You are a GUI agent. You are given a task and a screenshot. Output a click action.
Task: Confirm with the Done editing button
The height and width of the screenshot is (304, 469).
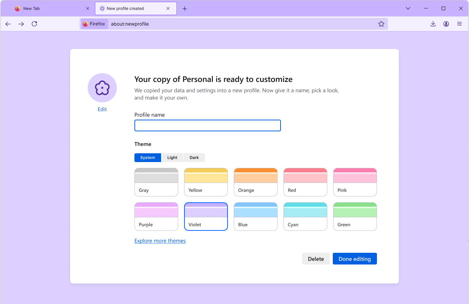(x=355, y=259)
